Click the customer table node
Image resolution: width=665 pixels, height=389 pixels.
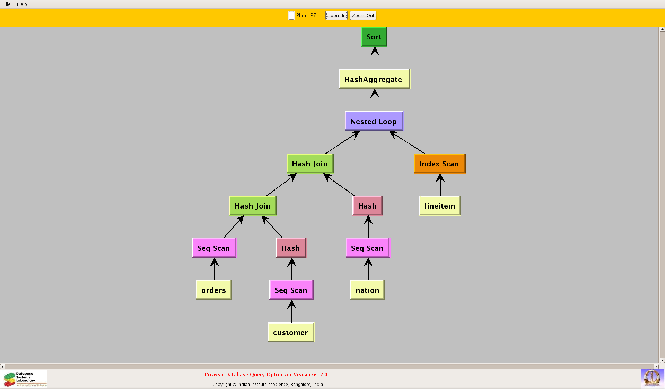291,332
